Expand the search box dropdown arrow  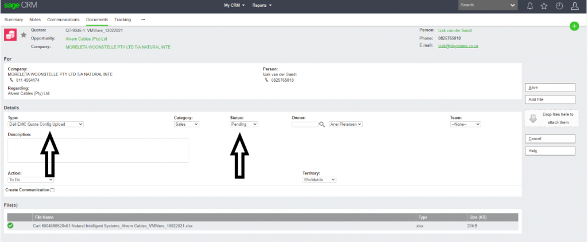click(513, 5)
